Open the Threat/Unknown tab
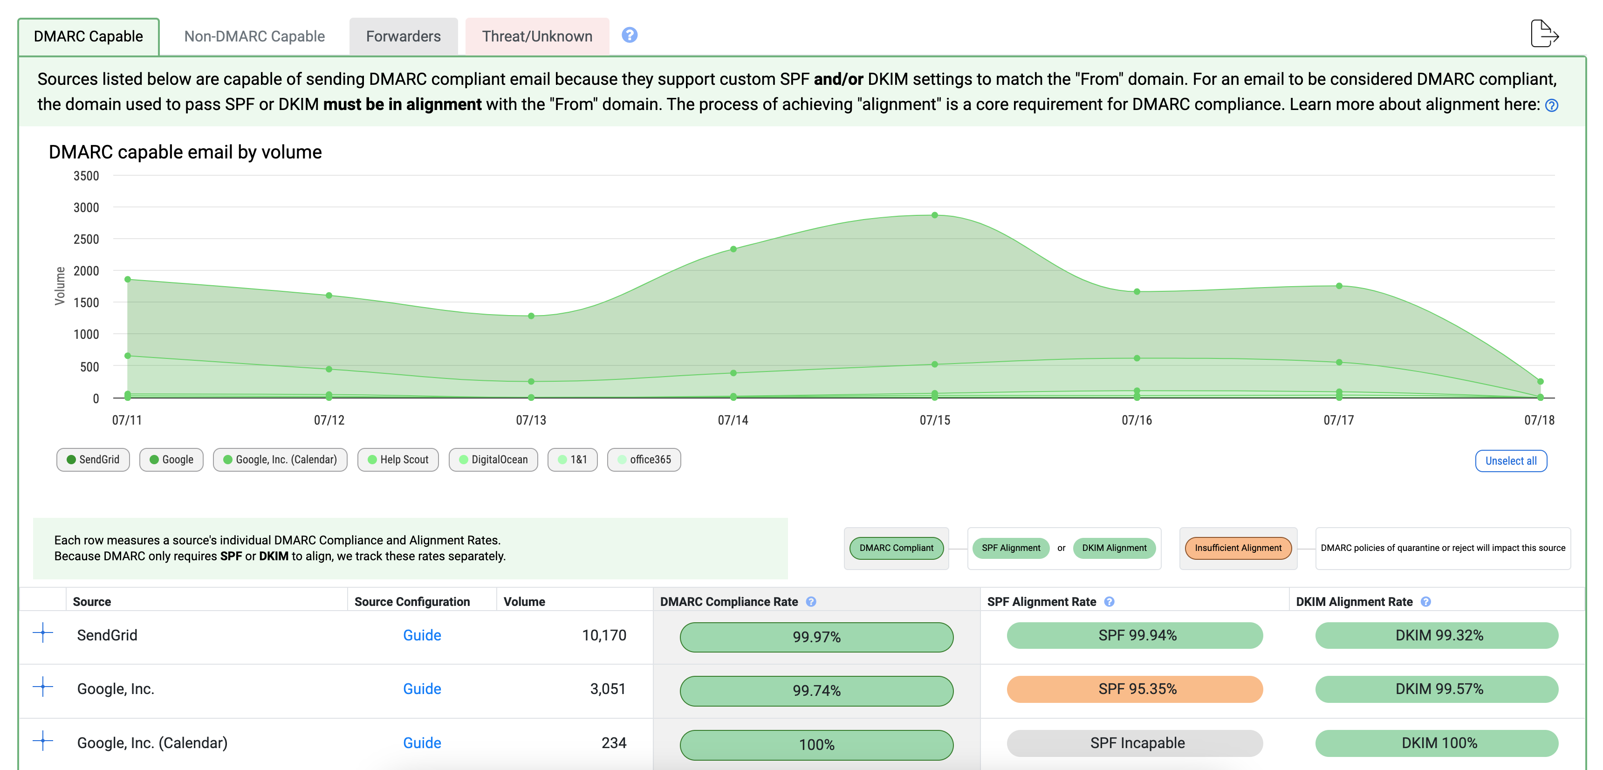This screenshot has width=1603, height=770. pyautogui.click(x=536, y=36)
